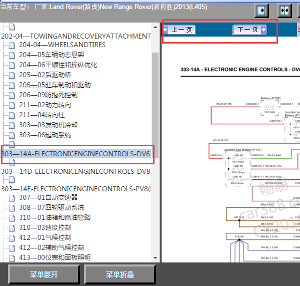Select 307—01自动变速器 entry

point(48,197)
